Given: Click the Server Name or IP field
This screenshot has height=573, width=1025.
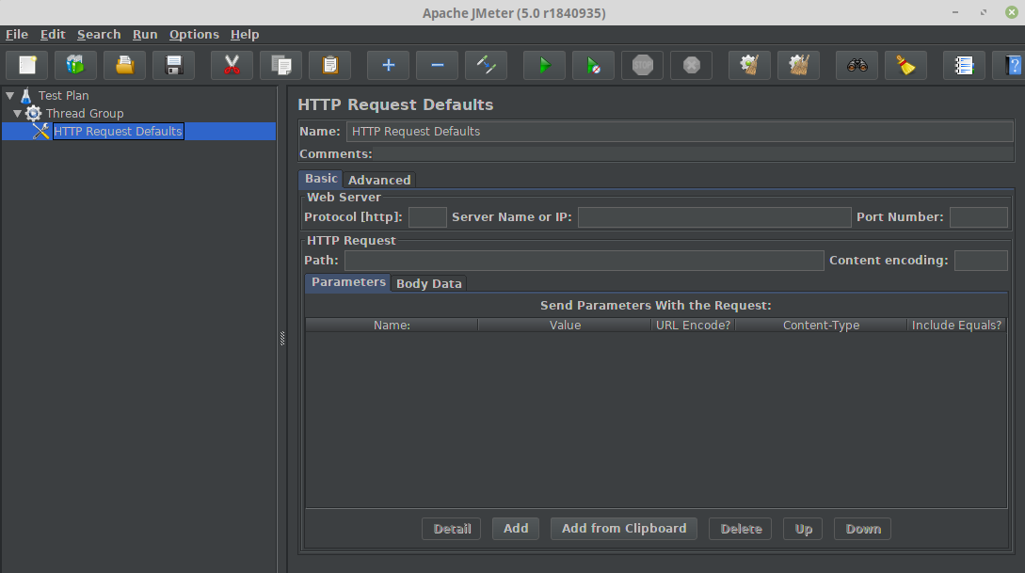Looking at the screenshot, I should (x=714, y=217).
